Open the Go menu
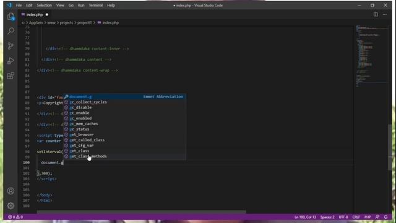 71,6
